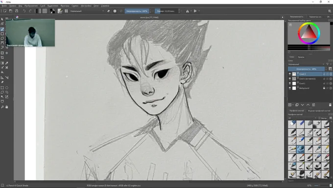Select the Crop tool

coord(2,57)
